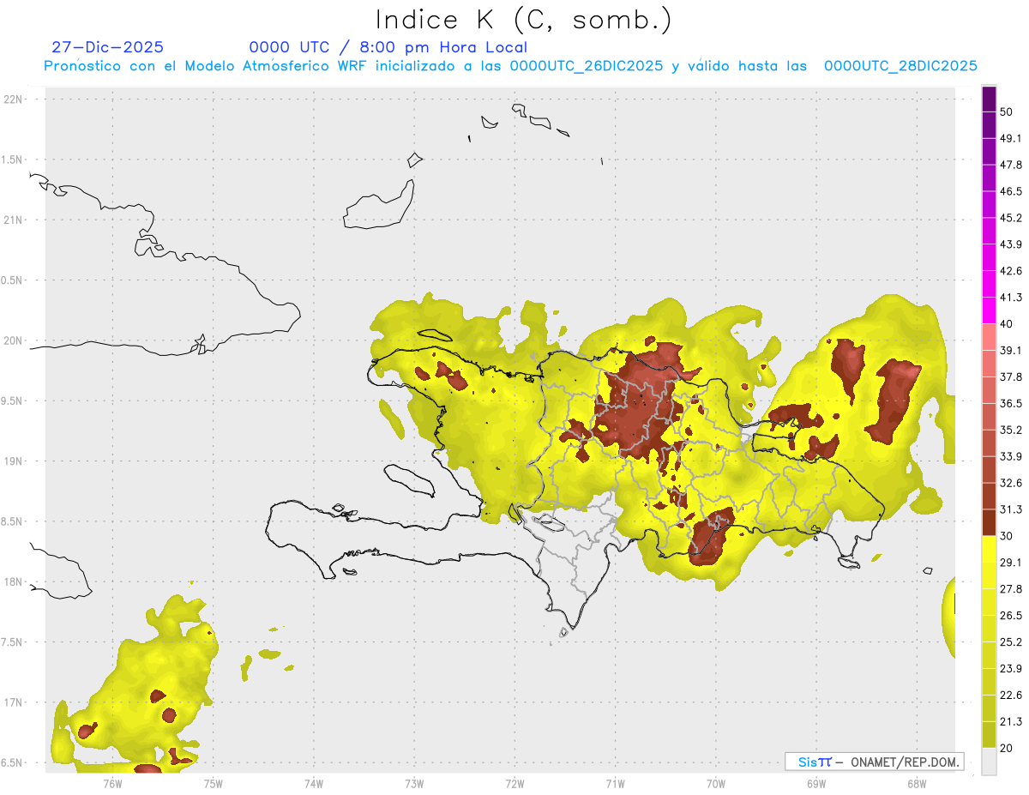This screenshot has height=795, width=1029.
Task: Click the '36.5' colorbar value
Action: [1011, 403]
